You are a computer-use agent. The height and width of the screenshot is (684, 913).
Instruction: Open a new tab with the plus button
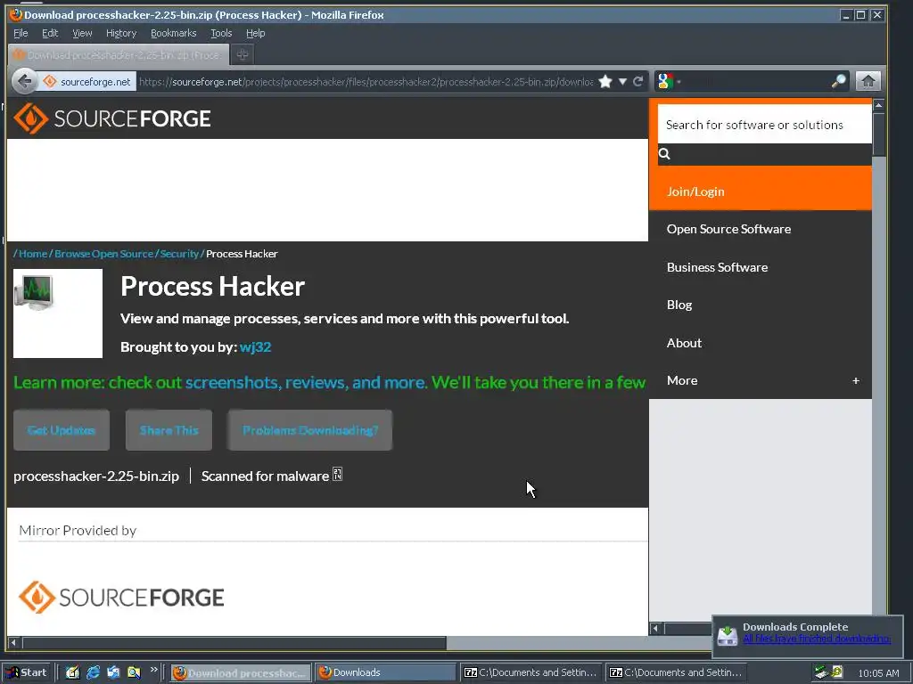pos(243,54)
